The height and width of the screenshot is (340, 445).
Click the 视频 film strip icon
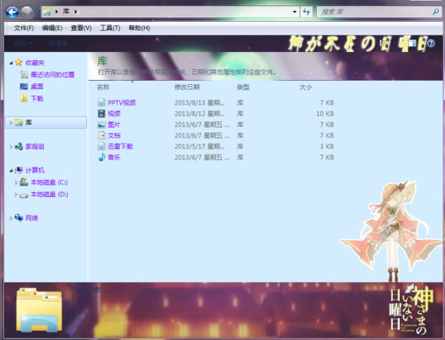[x=101, y=114]
